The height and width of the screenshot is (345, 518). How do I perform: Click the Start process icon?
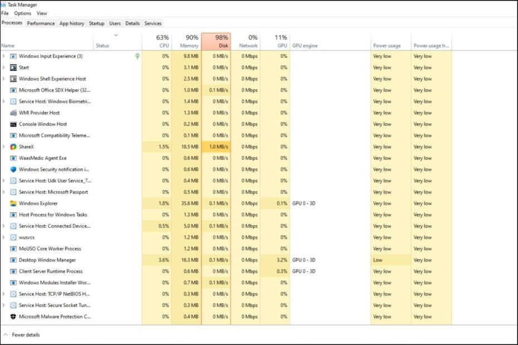tap(13, 67)
